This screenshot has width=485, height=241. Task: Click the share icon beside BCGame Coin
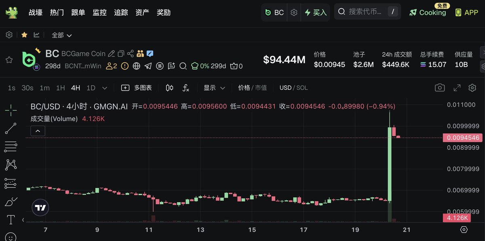tap(131, 53)
